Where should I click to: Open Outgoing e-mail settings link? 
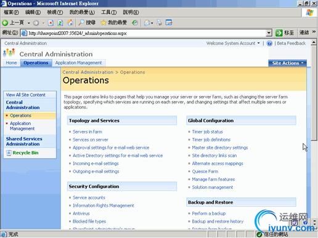coord(96,172)
